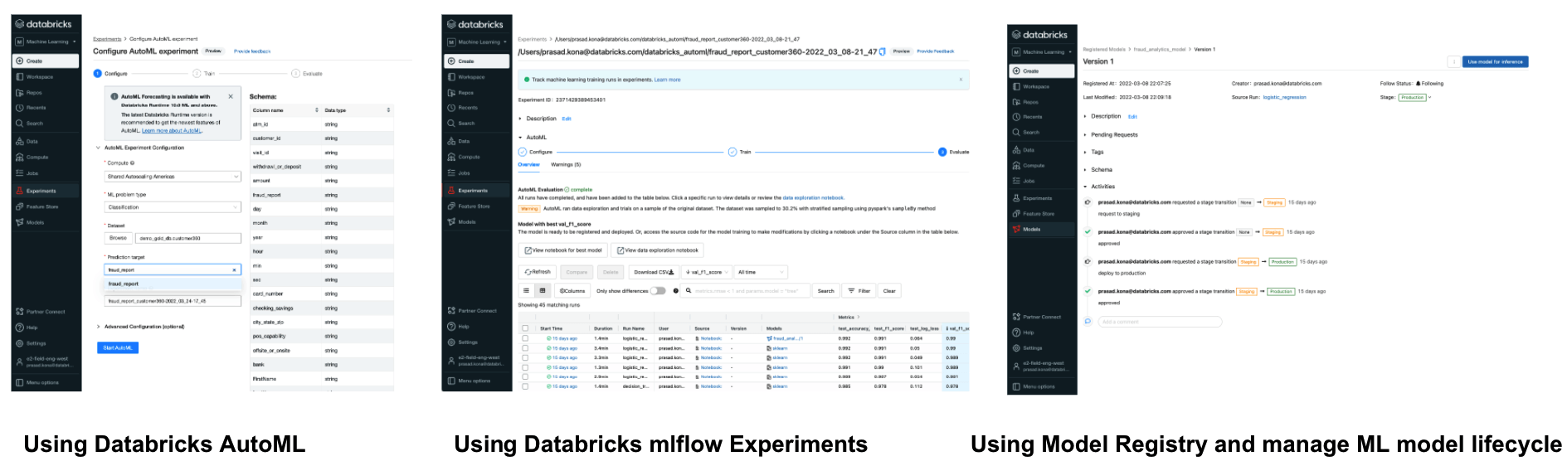Switch to grid view icon in runs toolbar
Image resolution: width=1567 pixels, height=466 pixels.
coord(543,291)
